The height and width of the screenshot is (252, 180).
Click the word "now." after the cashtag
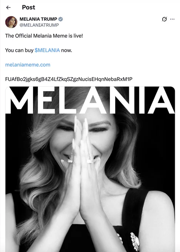point(66,50)
